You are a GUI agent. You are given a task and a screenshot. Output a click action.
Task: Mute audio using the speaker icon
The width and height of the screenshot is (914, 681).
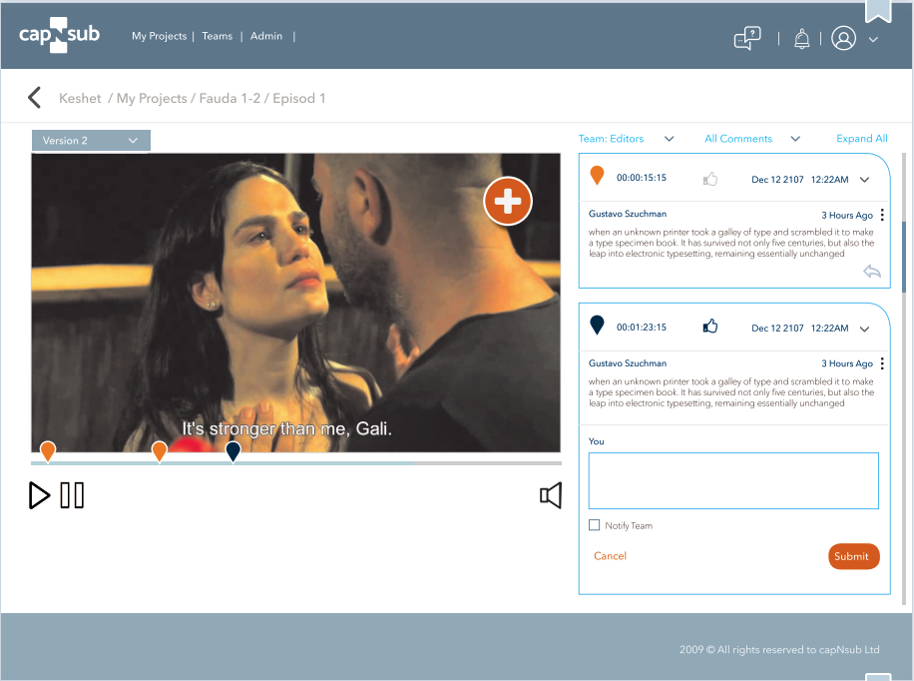[551, 495]
